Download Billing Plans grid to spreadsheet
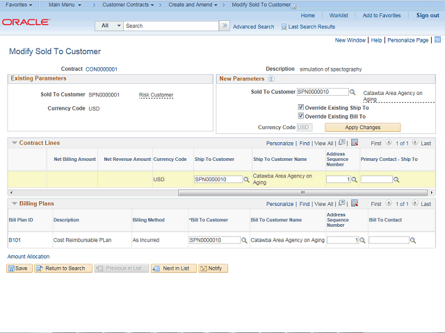Viewport: 445px width, 333px height. pos(355,203)
